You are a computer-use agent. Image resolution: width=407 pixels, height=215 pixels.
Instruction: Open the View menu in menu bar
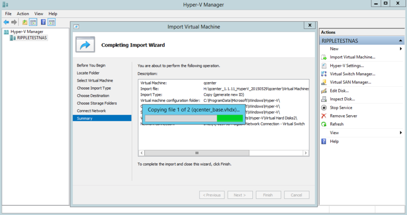[39, 14]
